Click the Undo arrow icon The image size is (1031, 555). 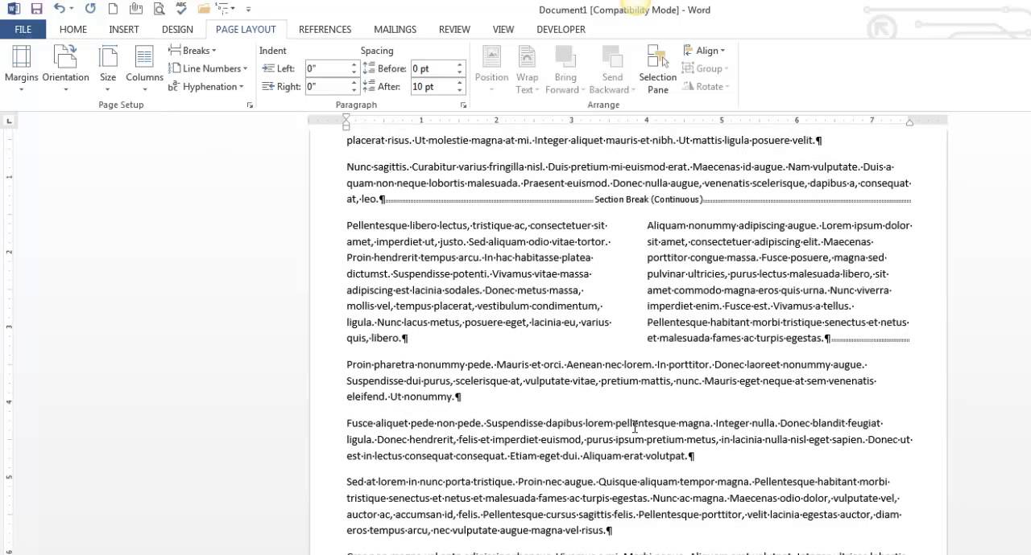pyautogui.click(x=59, y=9)
